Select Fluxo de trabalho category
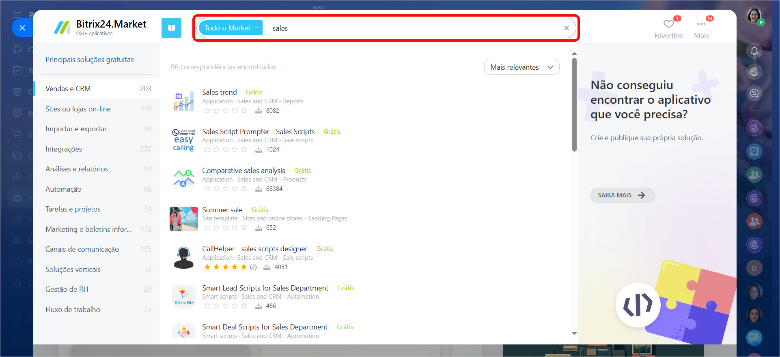 coord(97,310)
